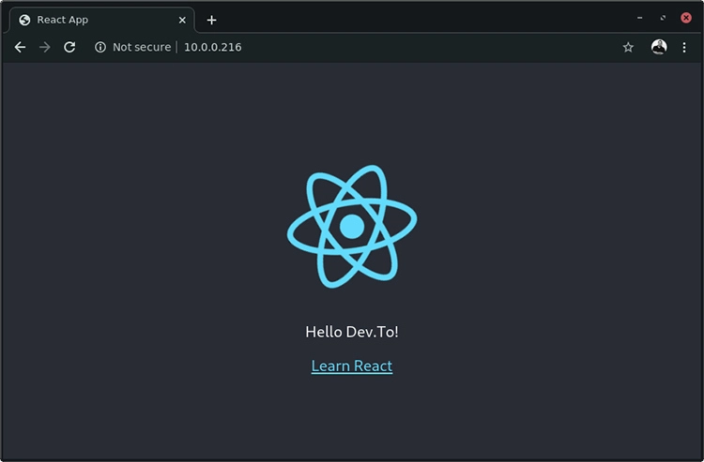Viewport: 704px width, 462px height.
Task: Click the Not secure label
Action: 142,47
